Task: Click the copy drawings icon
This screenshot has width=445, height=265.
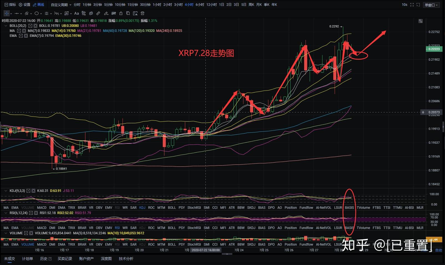Action: tap(128, 13)
